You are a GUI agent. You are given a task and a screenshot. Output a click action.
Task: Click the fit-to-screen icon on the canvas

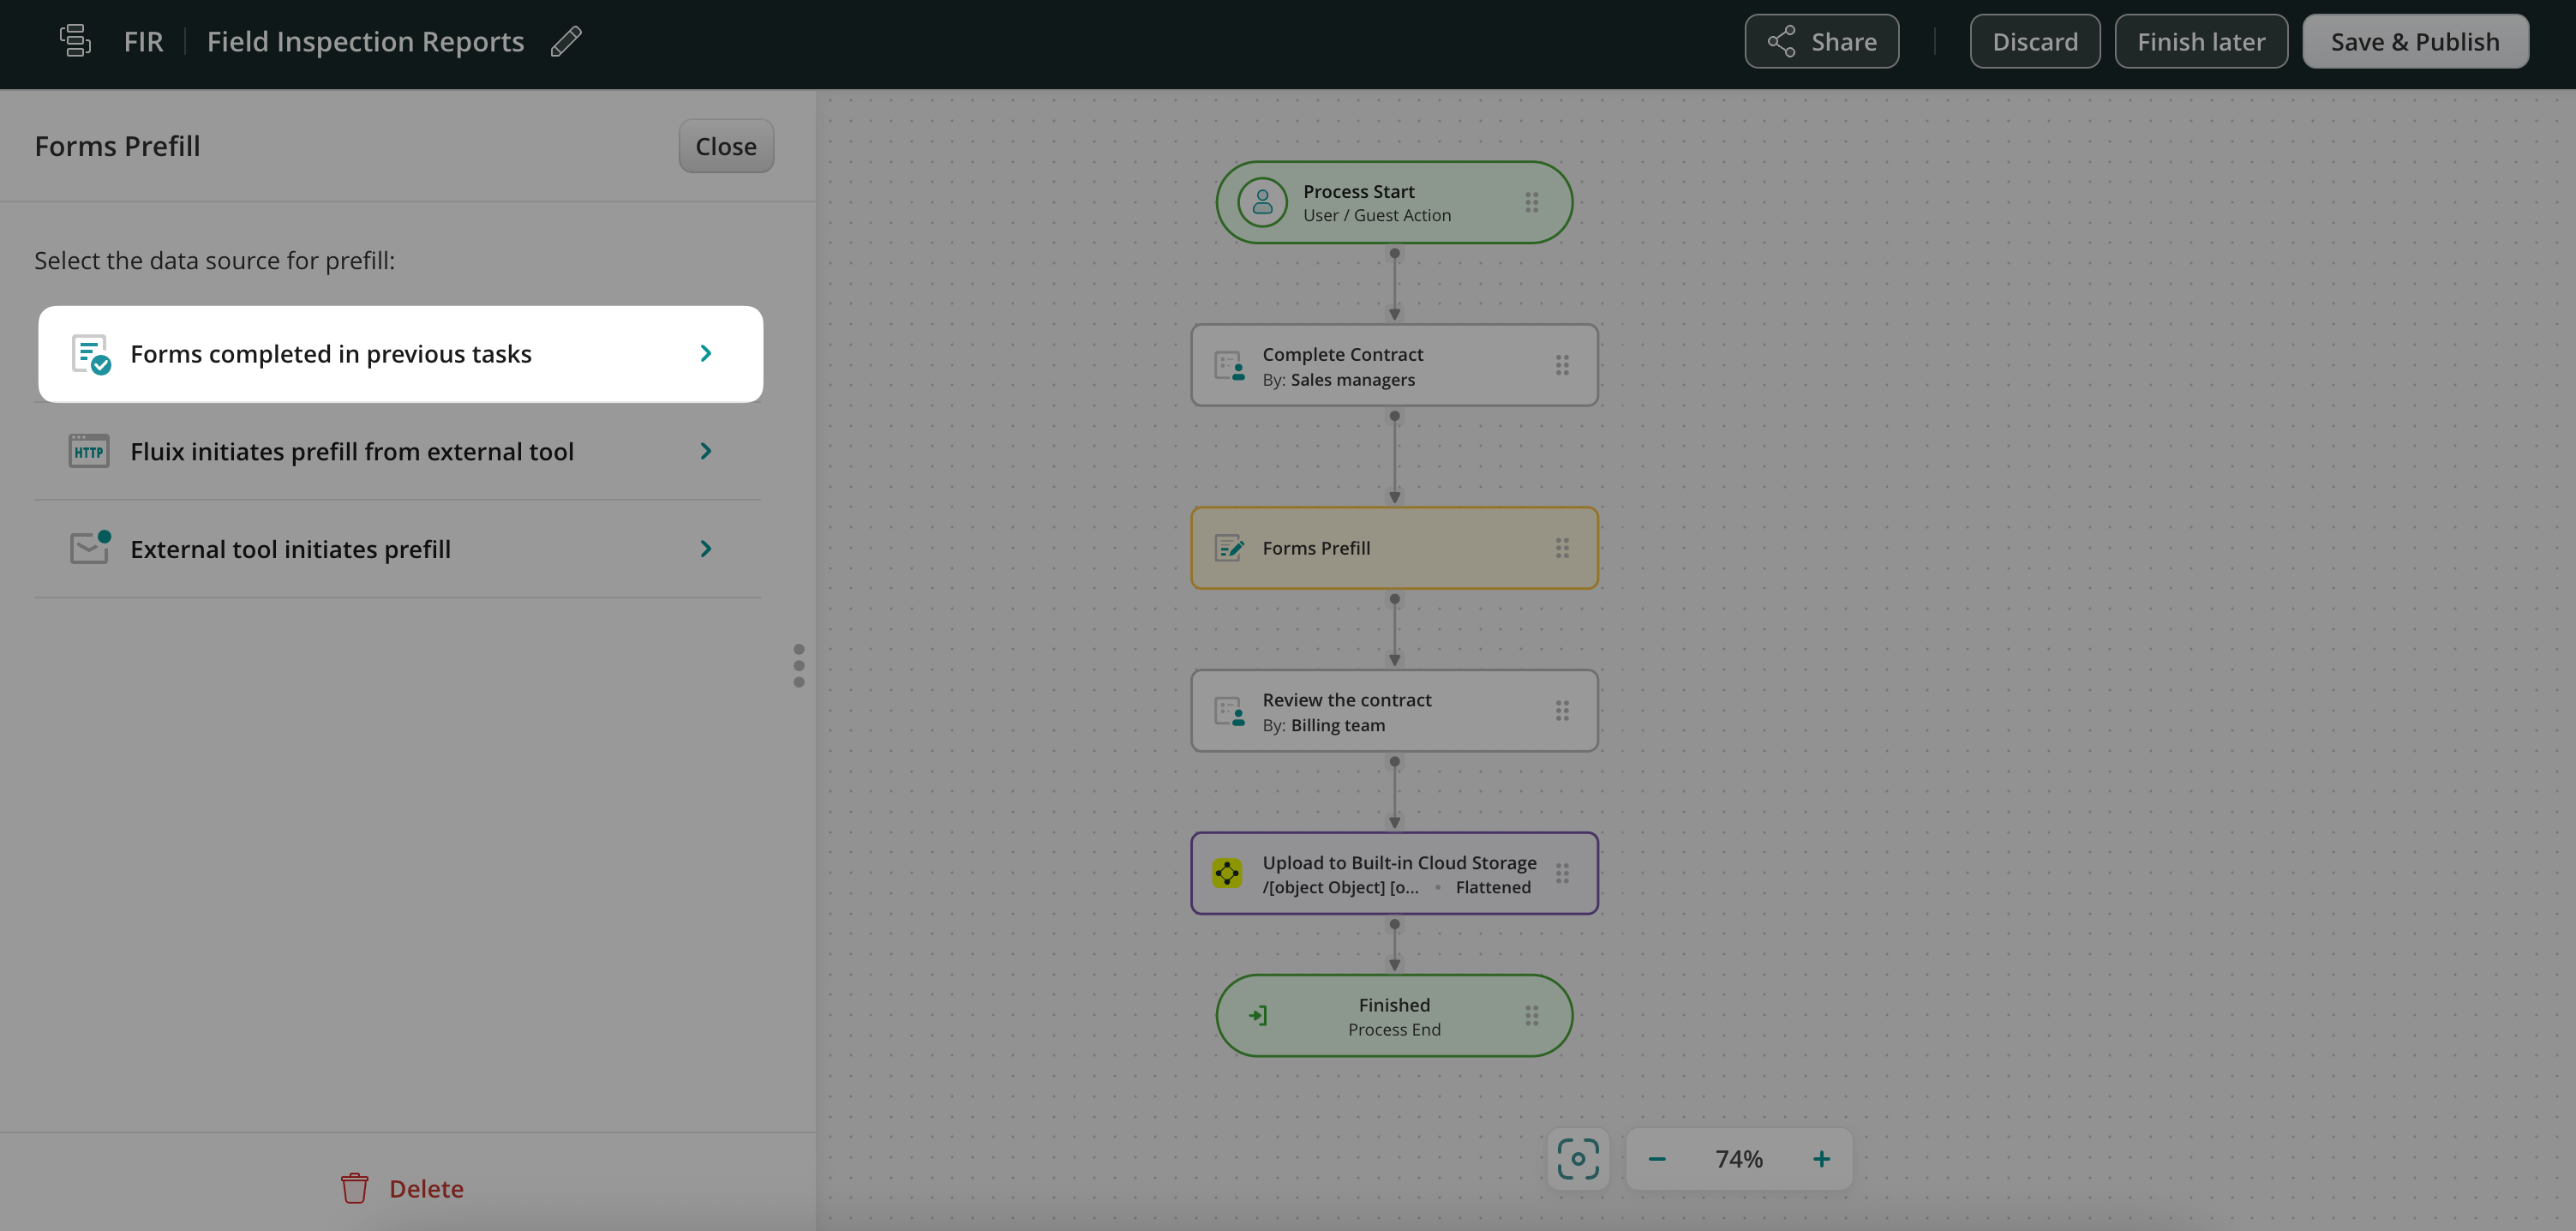pos(1577,1159)
